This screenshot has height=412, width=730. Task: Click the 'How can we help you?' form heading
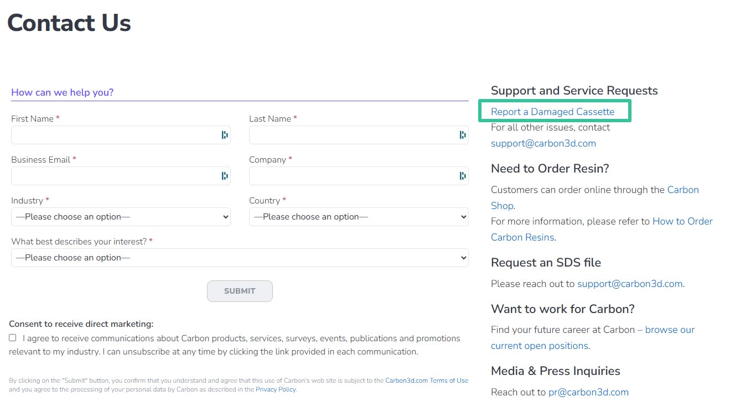tap(63, 92)
